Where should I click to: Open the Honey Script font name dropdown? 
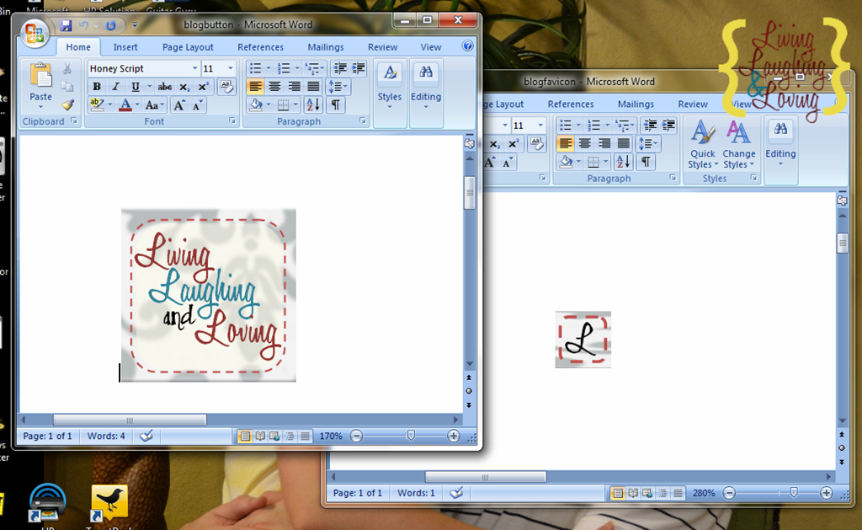coord(194,68)
